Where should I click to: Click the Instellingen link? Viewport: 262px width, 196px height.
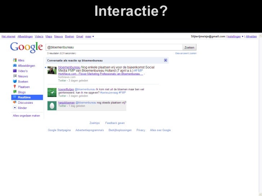[234, 37]
